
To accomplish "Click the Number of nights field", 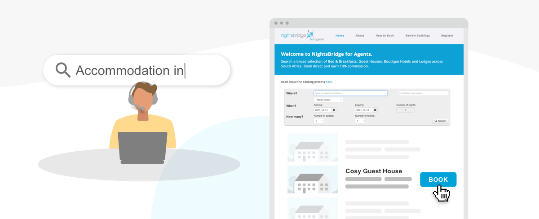I will coord(406,110).
